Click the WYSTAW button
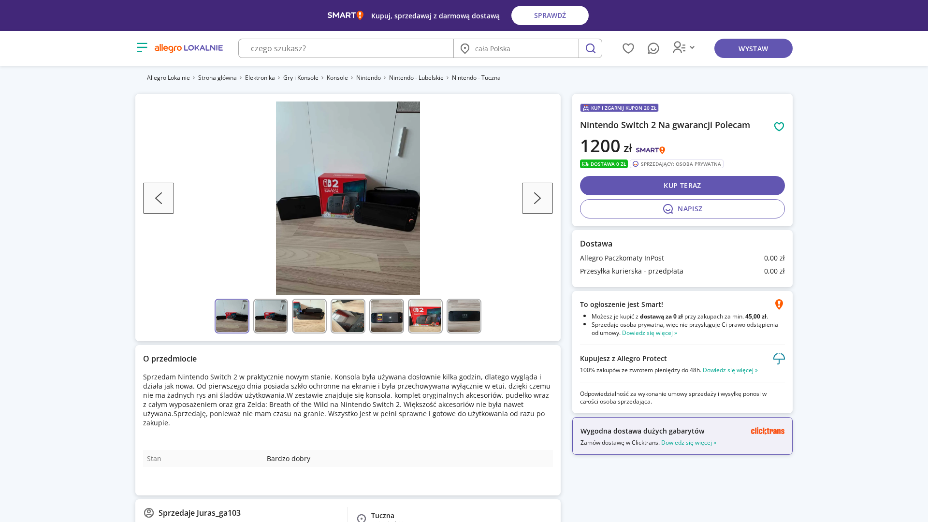Screen dimensions: 928x522 (753, 48)
